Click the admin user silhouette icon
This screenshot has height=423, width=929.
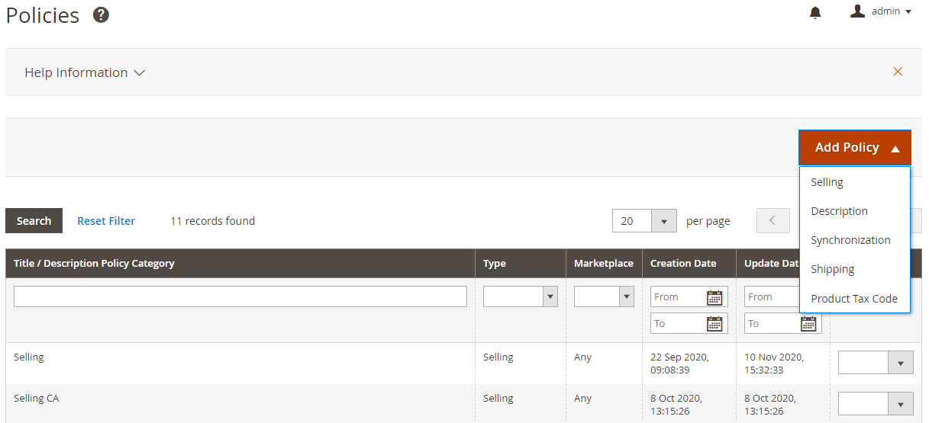pos(857,11)
